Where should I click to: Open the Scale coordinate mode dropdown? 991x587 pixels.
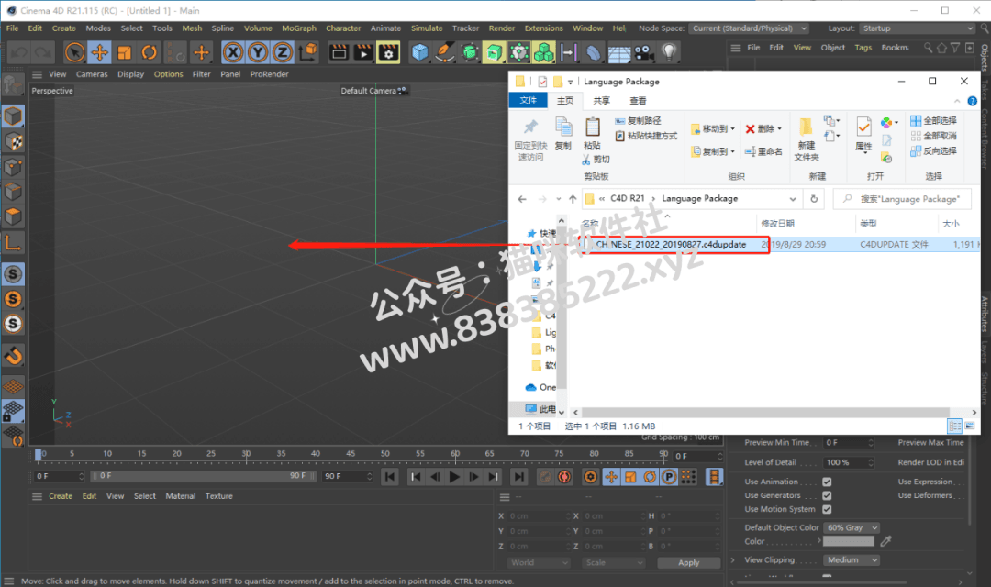tap(614, 563)
